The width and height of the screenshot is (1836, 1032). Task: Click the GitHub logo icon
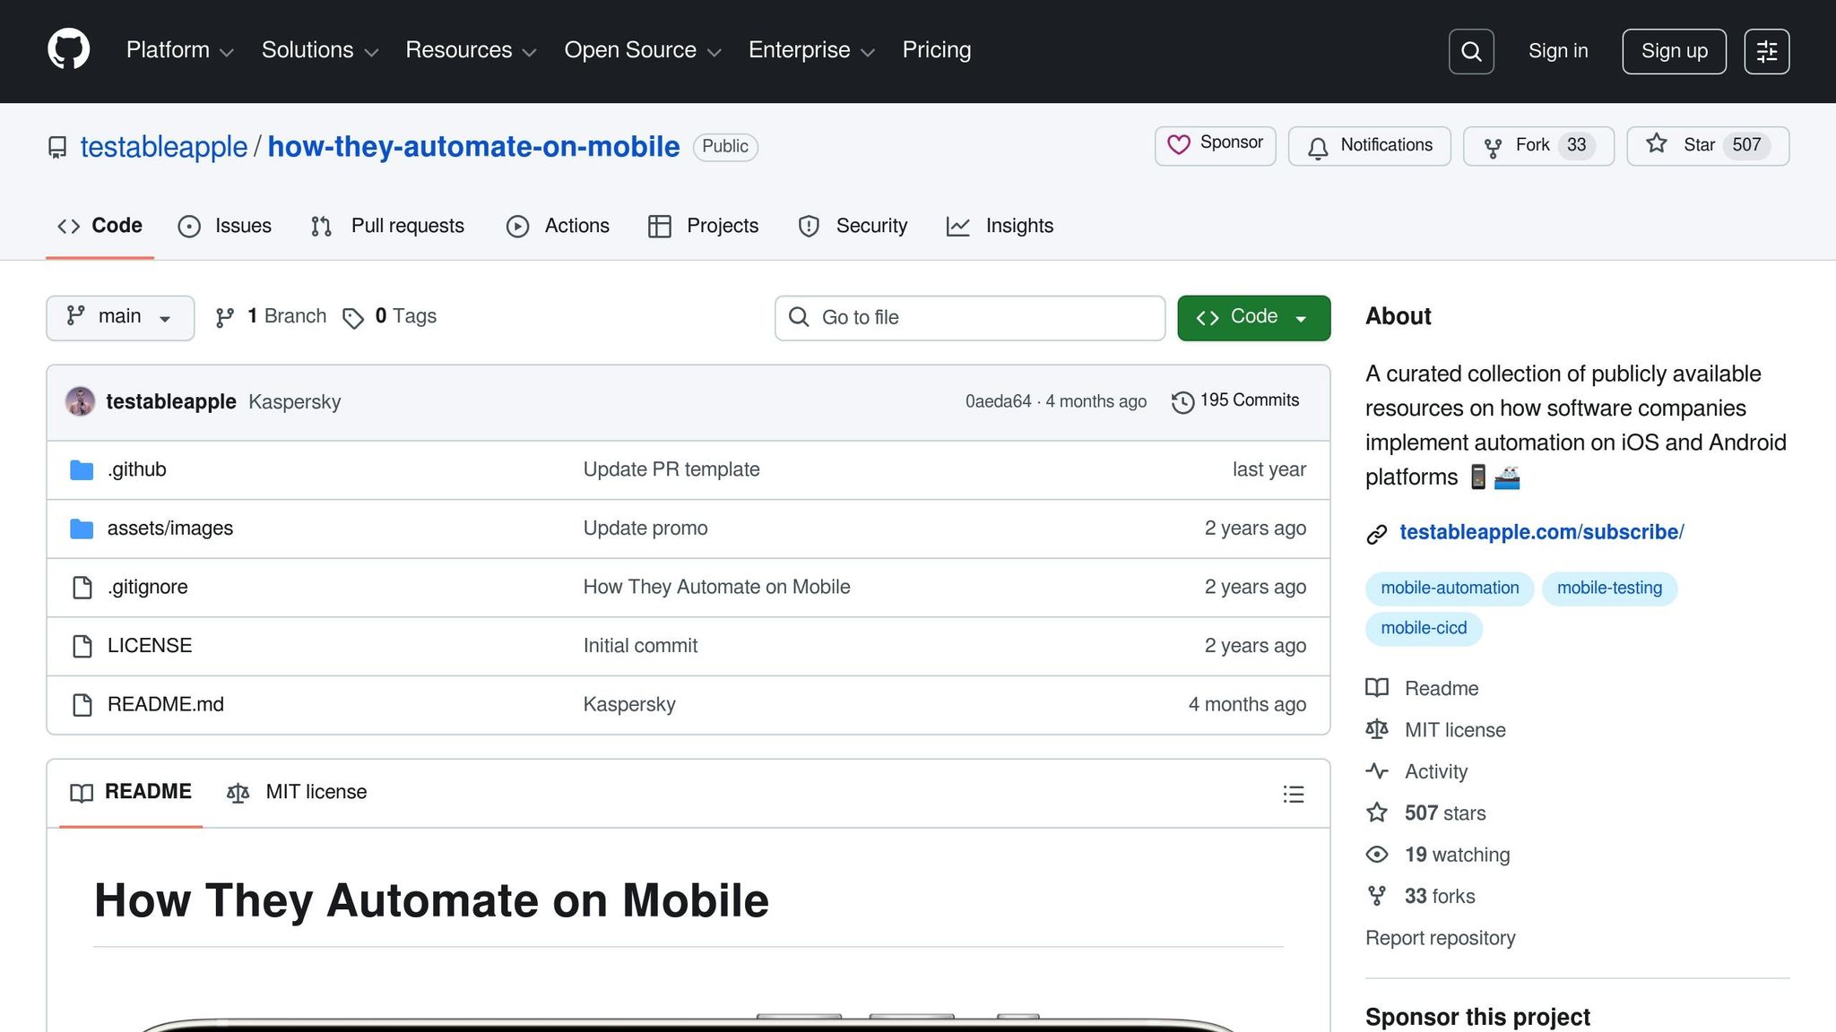coord(69,49)
